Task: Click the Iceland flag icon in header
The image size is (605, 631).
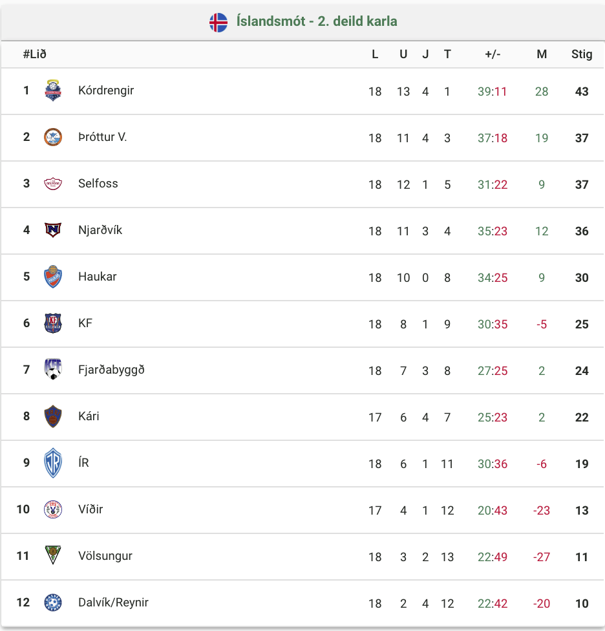Action: point(218,22)
